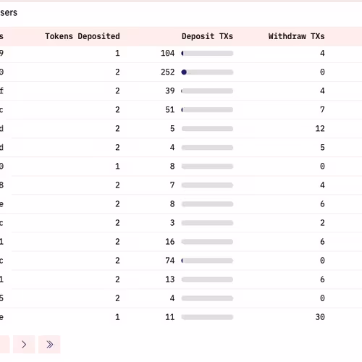Select deposit count 5

click(172, 129)
